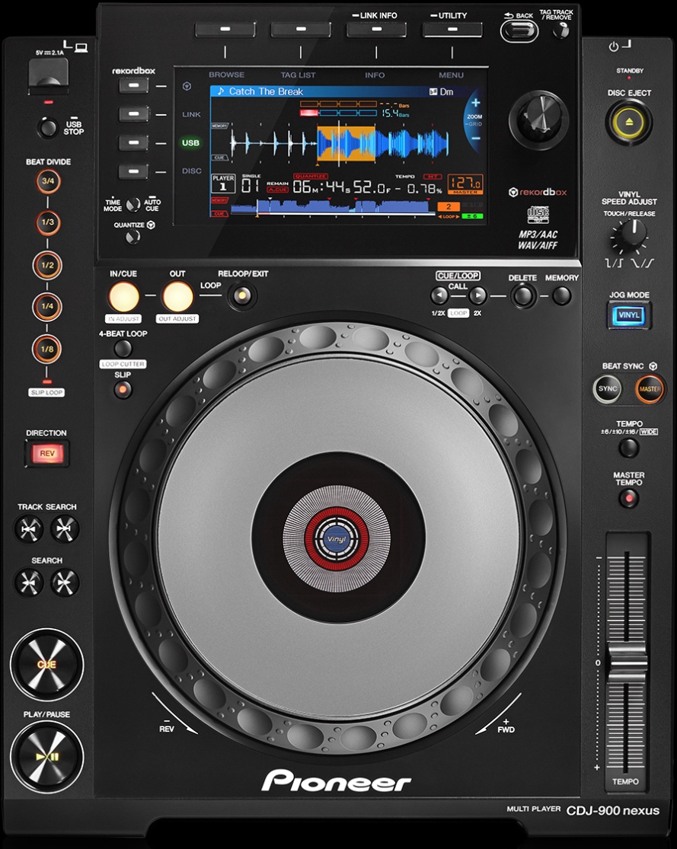The image size is (677, 849).
Task: Click the cue/loop DELETE button
Action: click(x=522, y=296)
